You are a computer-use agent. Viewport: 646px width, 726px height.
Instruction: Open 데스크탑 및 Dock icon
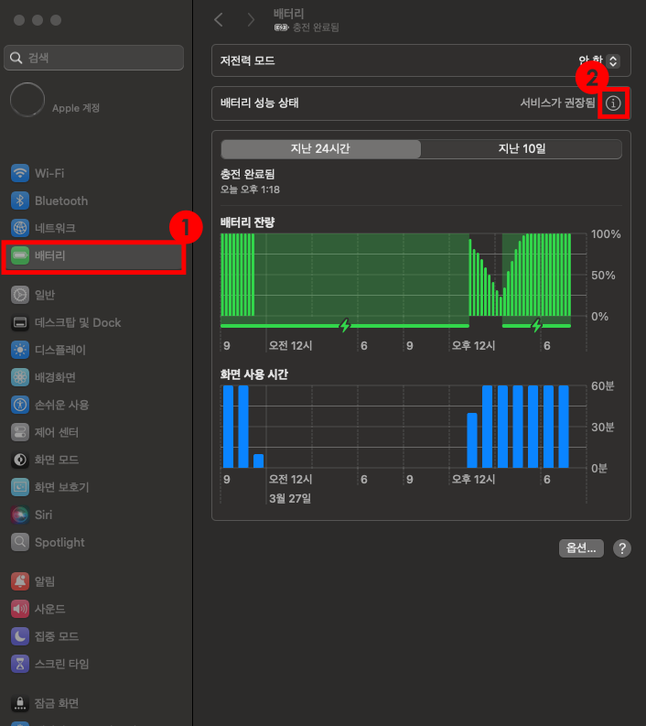click(x=20, y=322)
